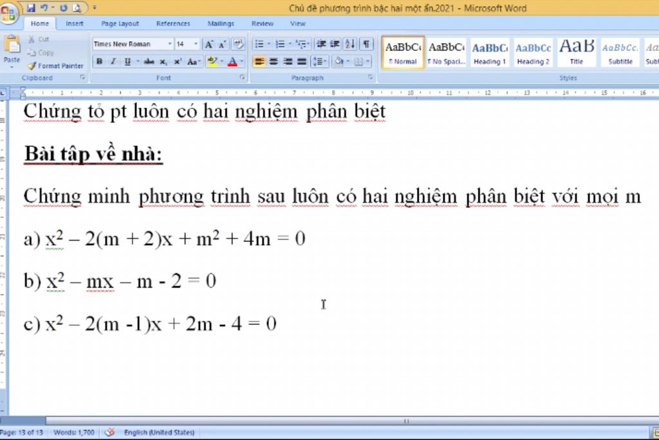Switch to the Mailings tab
Viewport: 659px width, 440px height.
coord(221,24)
